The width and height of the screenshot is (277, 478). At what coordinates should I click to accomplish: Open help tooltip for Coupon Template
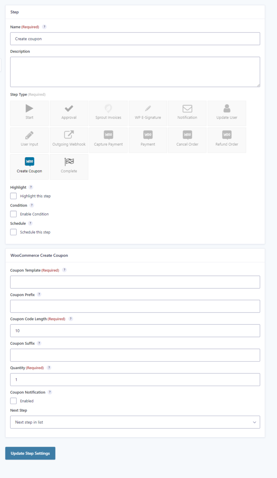tap(64, 270)
